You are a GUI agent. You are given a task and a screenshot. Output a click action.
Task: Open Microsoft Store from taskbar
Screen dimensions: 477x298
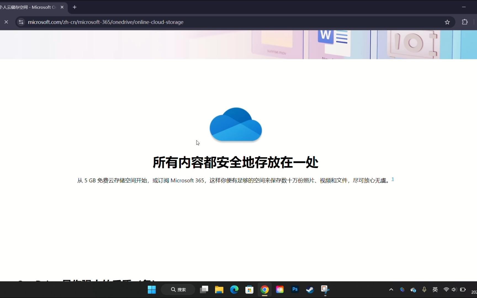tap(249, 289)
